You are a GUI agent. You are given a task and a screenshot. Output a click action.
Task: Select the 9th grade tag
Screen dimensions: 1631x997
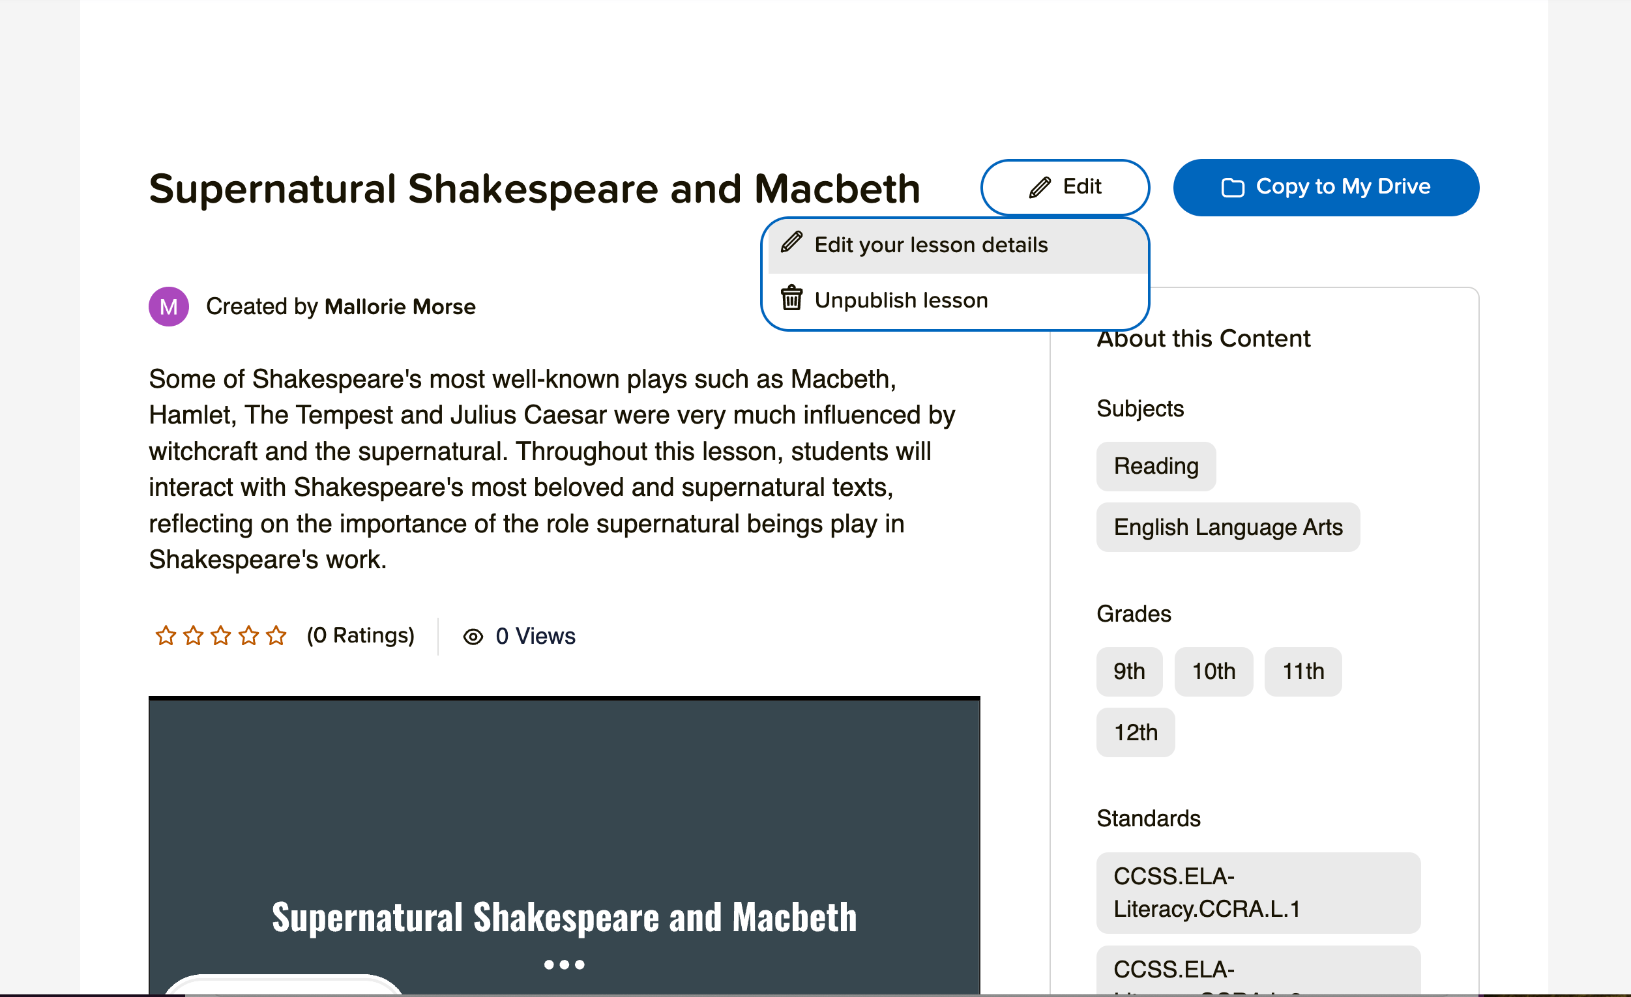pos(1129,671)
